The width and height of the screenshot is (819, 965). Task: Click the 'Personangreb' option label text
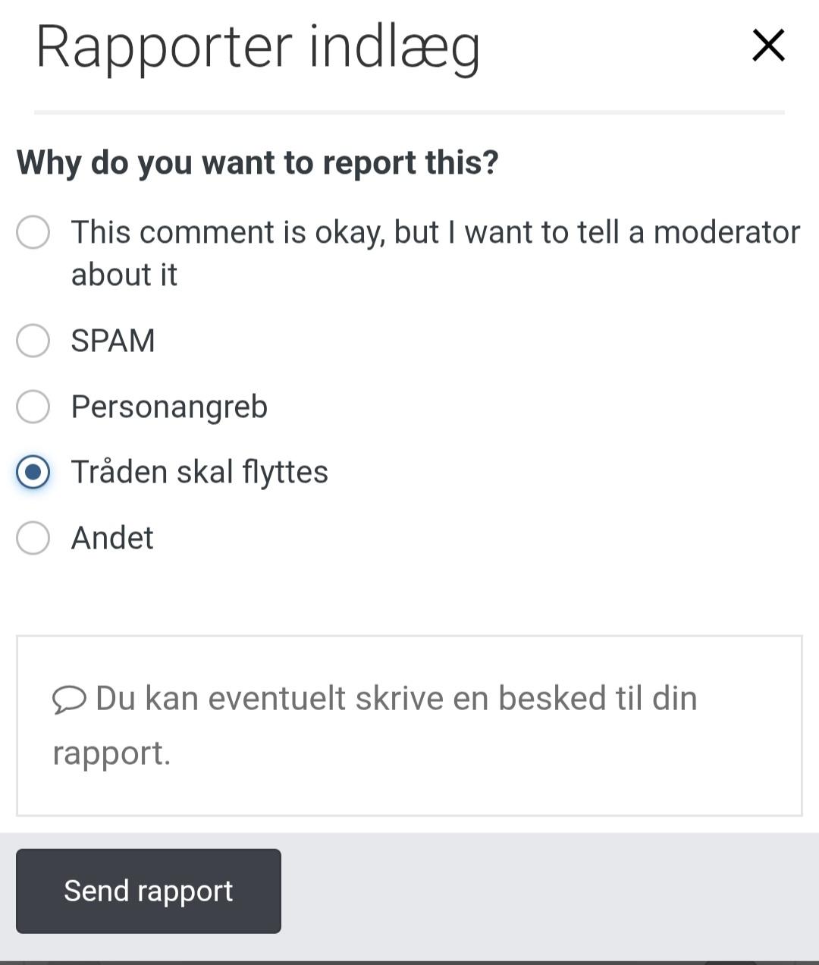click(169, 407)
